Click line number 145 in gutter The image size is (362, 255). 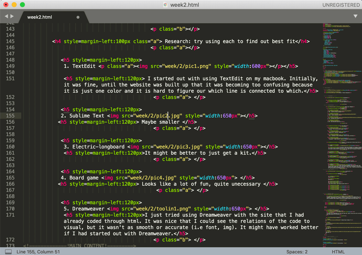[x=10, y=41]
